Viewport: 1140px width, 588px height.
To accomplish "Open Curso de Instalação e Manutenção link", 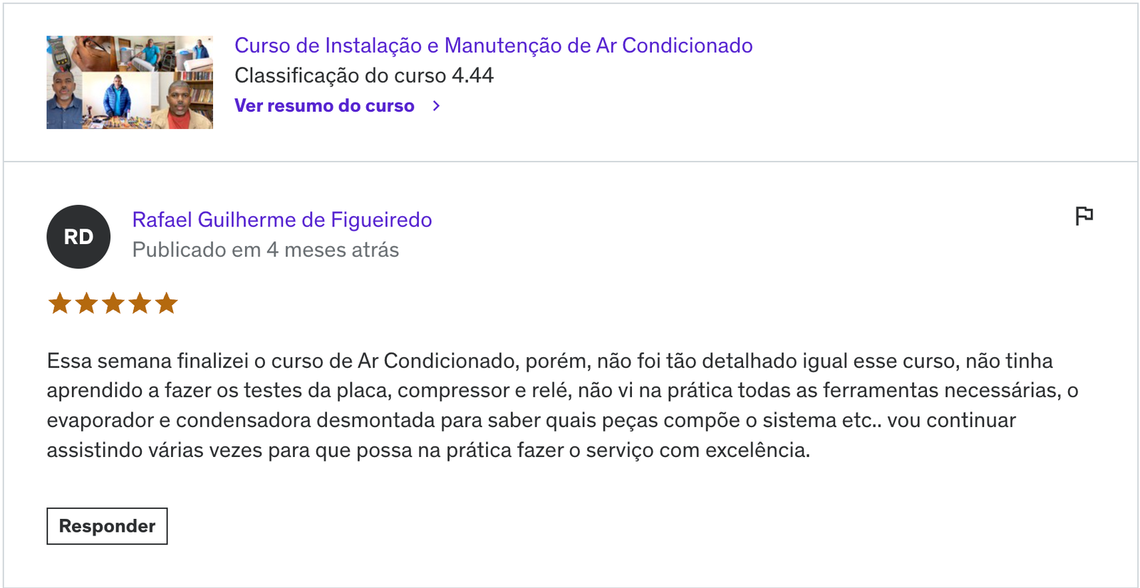I will (x=494, y=46).
